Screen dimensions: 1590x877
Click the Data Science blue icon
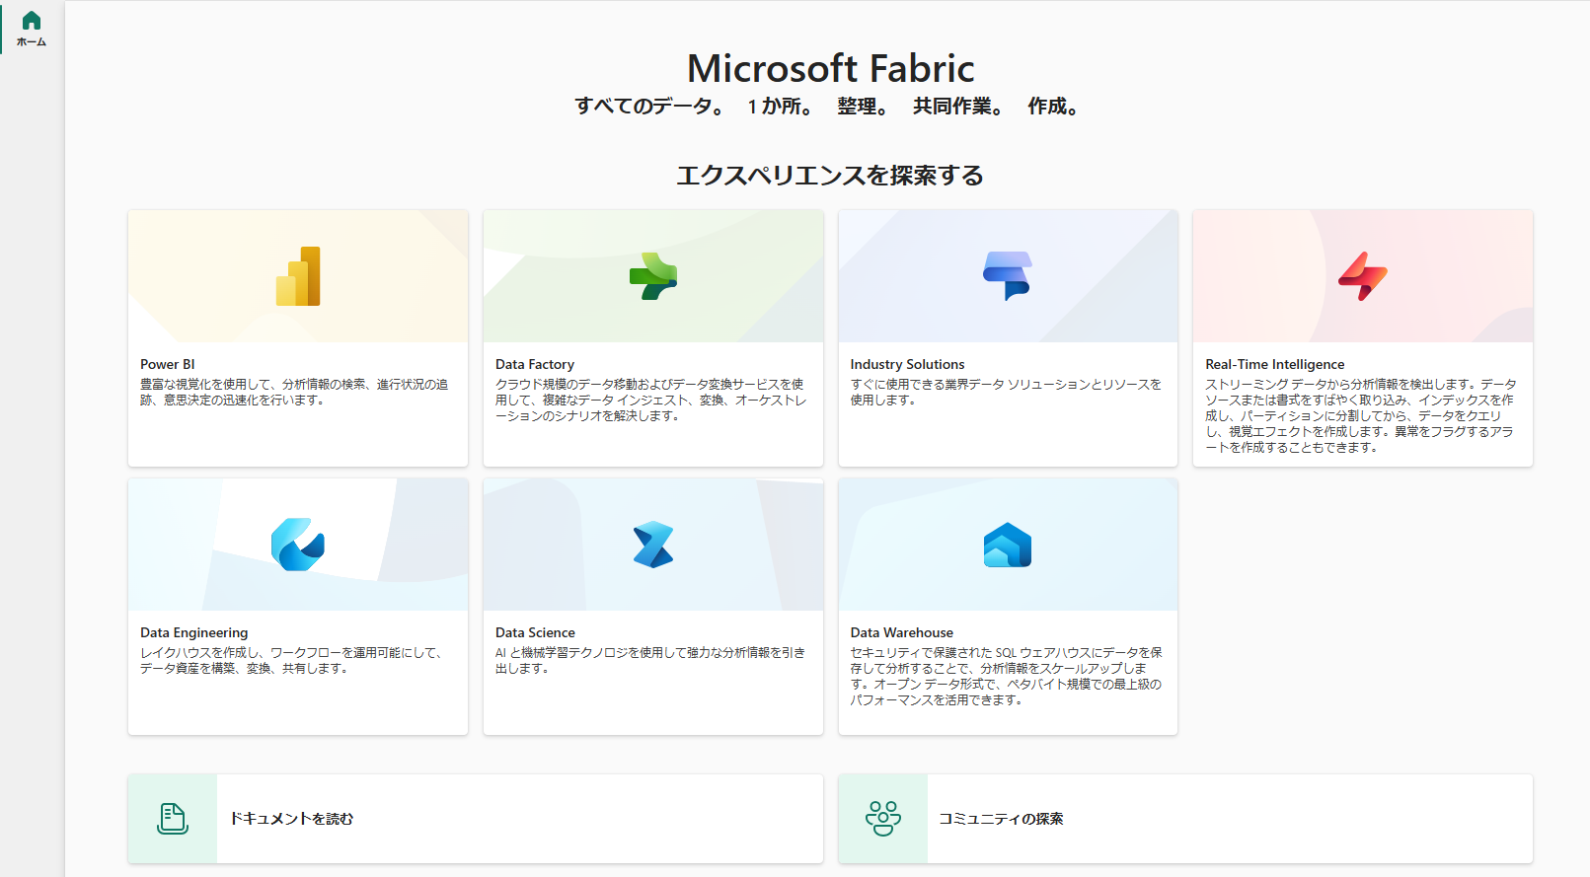[x=653, y=545]
